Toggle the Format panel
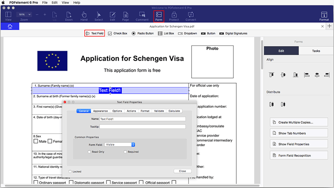This screenshot has height=188, width=334. click(324, 16)
